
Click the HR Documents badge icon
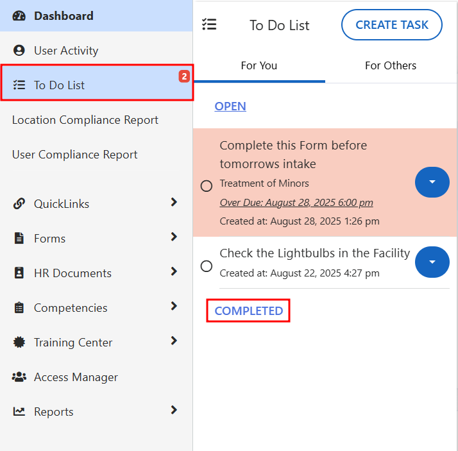click(19, 273)
